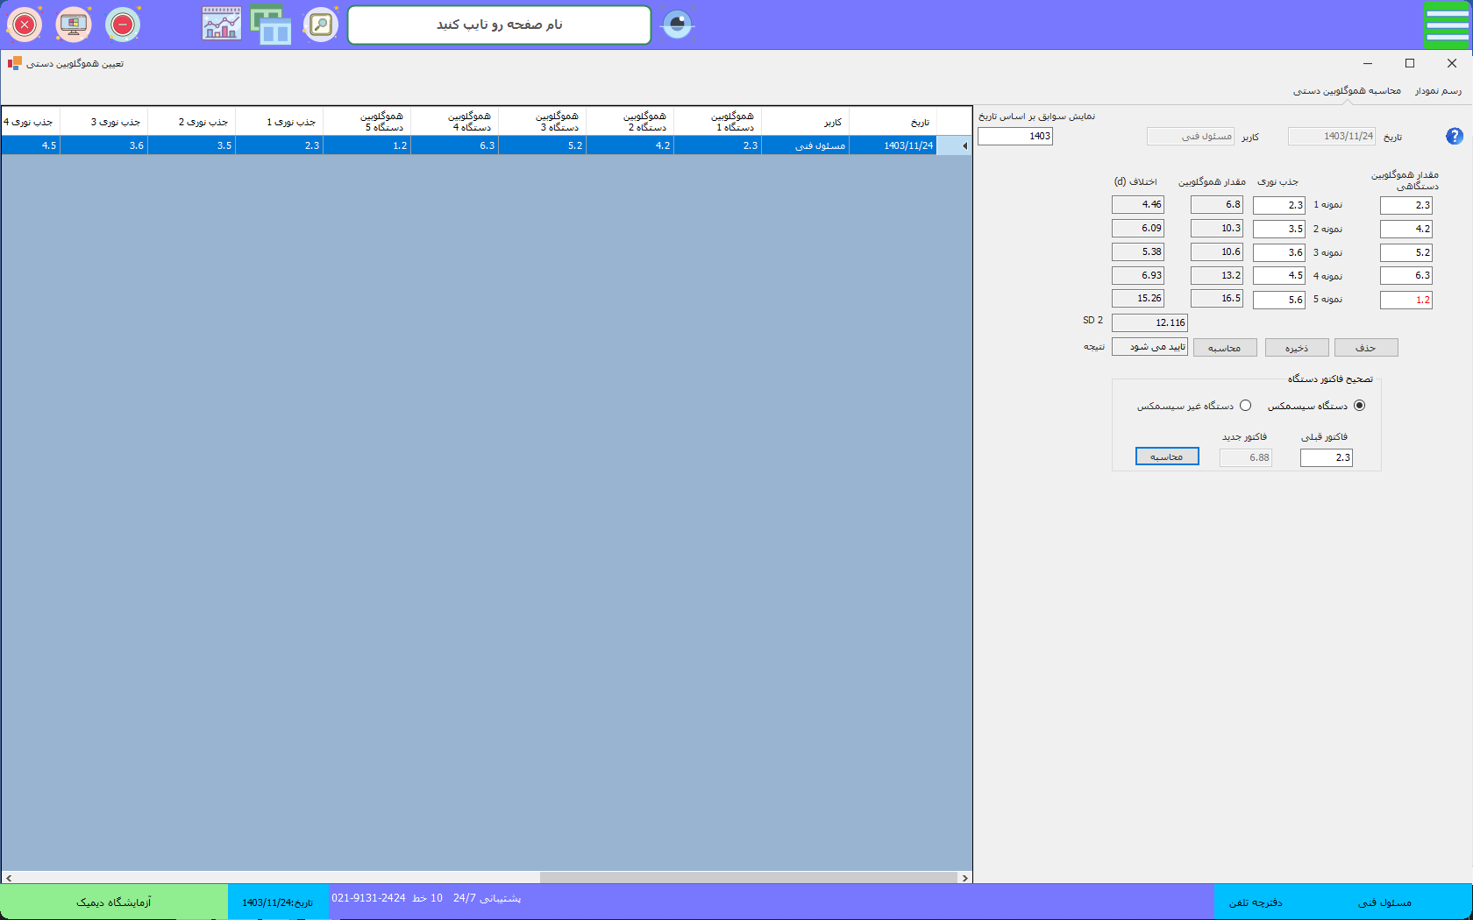Click the red X close icon in top toolbar

point(25,25)
